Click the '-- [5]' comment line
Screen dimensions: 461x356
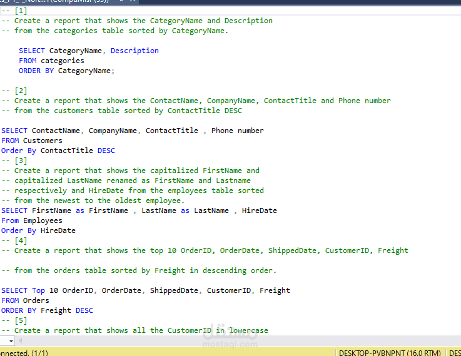click(14, 320)
